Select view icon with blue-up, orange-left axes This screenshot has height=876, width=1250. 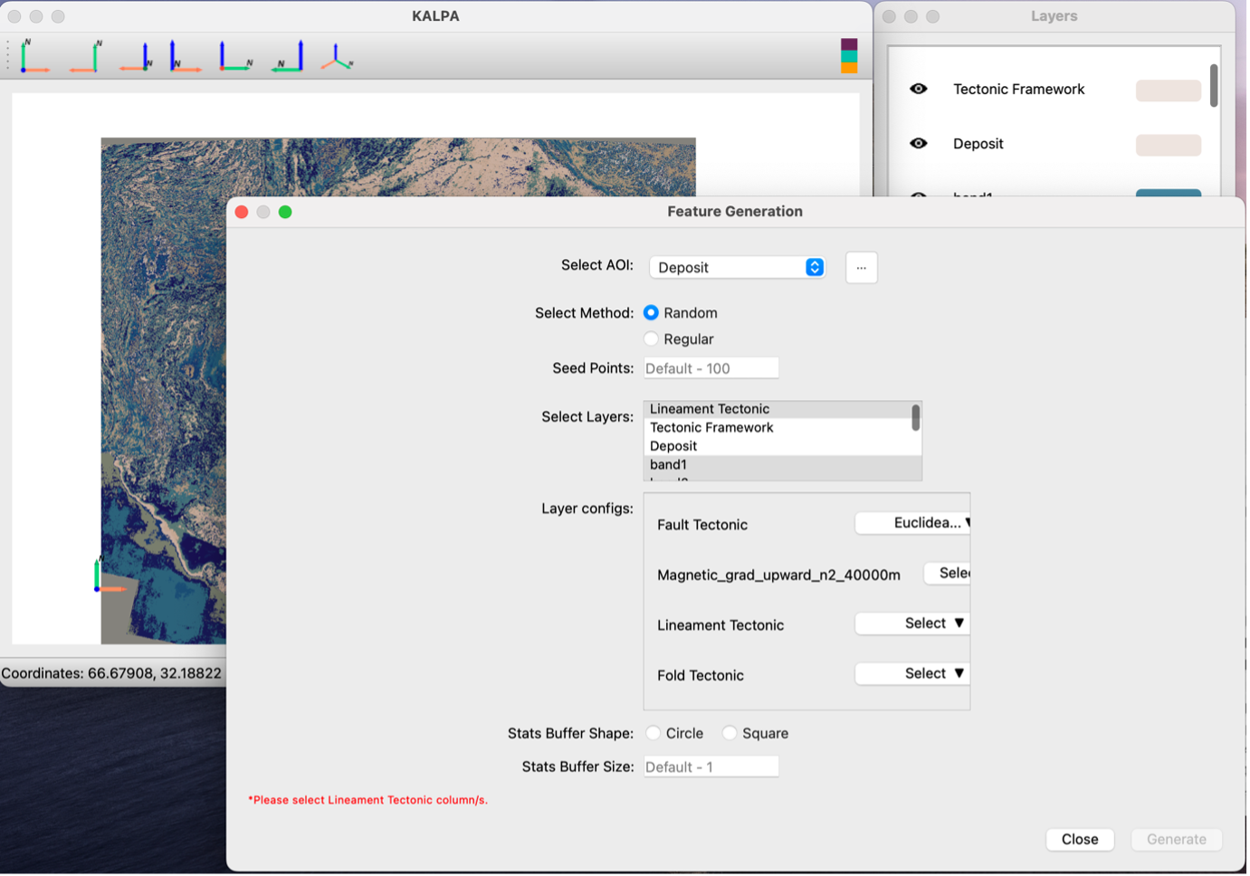(x=136, y=56)
